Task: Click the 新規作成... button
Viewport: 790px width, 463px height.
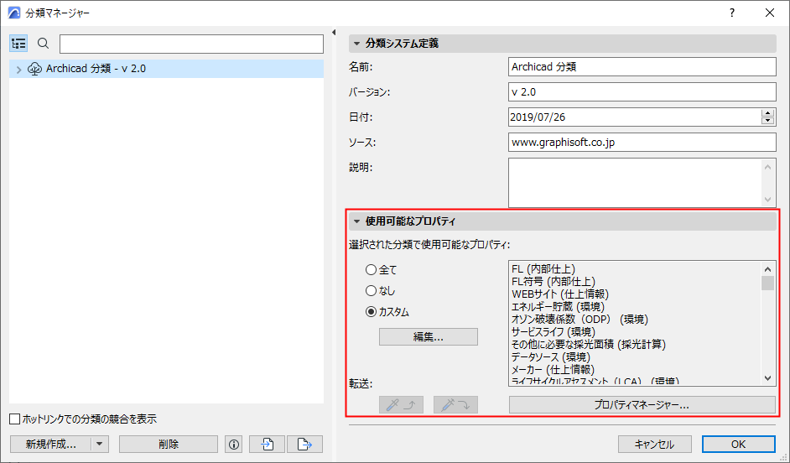Action: (51, 445)
